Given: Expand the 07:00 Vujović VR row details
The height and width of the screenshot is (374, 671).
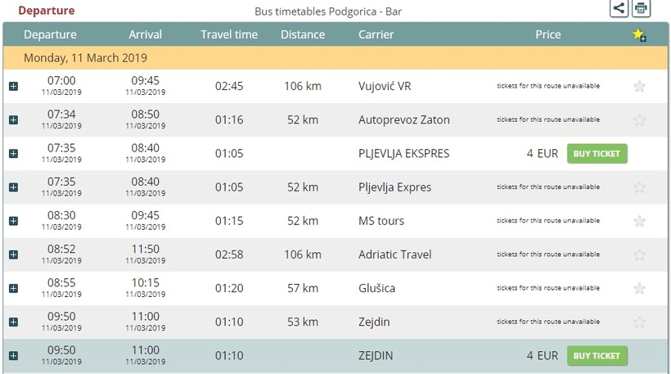Looking at the screenshot, I should (13, 86).
